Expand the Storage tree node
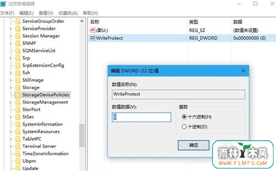The image size is (276, 171). coord(10,88)
